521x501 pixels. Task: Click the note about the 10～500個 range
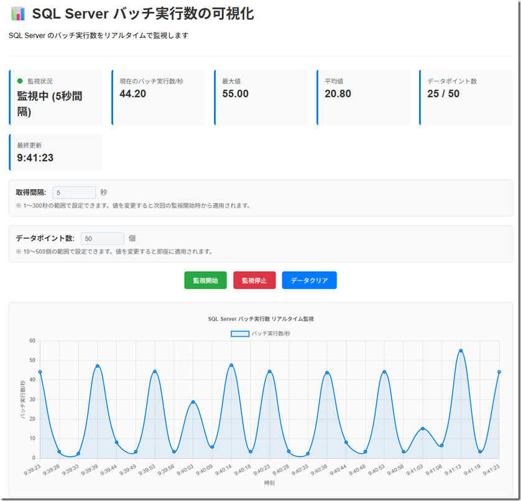114,252
